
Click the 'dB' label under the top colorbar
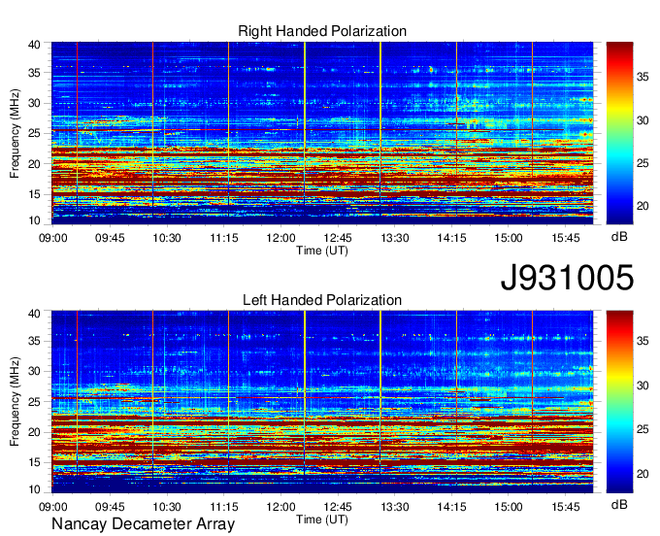tap(619, 237)
